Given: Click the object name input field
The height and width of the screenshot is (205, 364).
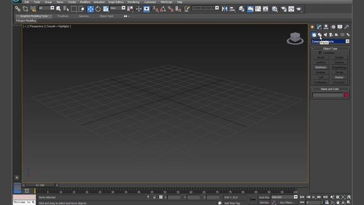Looking at the screenshot, I should 328,95.
